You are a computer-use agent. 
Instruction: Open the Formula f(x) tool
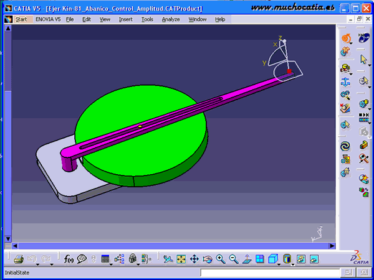tap(69, 259)
